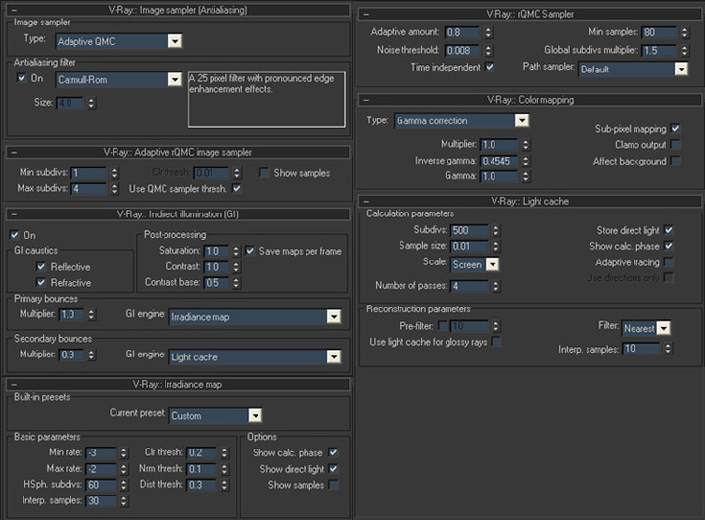Open the Current preset dropdown

[255, 415]
